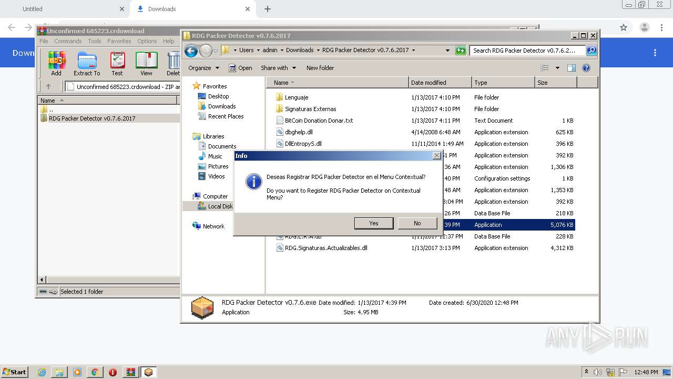
Task: Open WinRAR File menu
Action: pyautogui.click(x=44, y=41)
